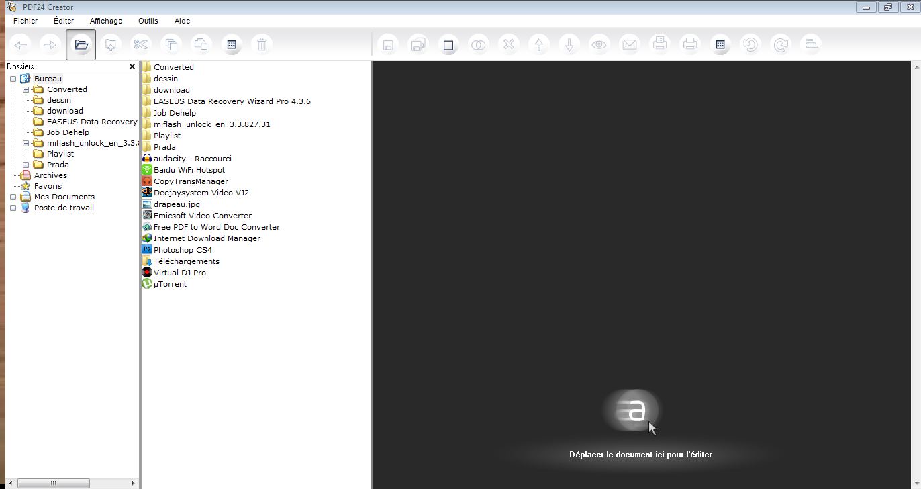Click the grid view icon in the explorer toolbar
921x489 pixels.
pyautogui.click(x=232, y=45)
